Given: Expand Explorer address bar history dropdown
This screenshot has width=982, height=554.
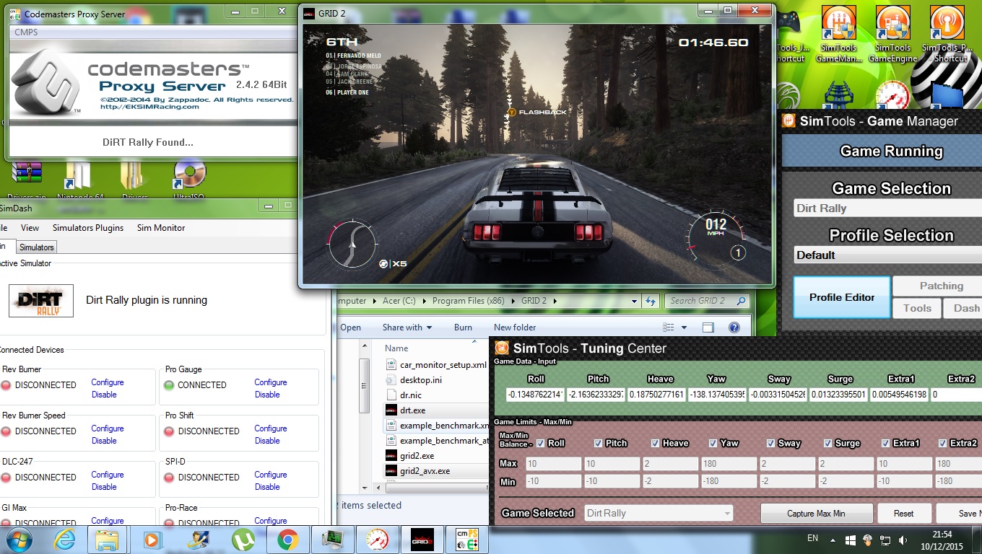Looking at the screenshot, I should tap(634, 301).
